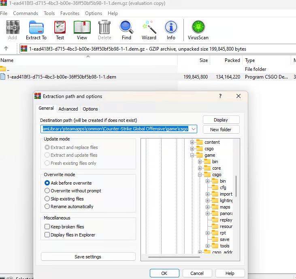Enable Keep broken files checkbox
The height and width of the screenshot is (279, 296).
[x=47, y=226]
